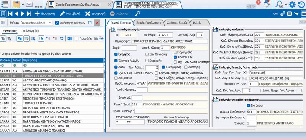306x139 pixels.
Task: Click the Περιγραφή description input field
Action: click(x=169, y=41)
